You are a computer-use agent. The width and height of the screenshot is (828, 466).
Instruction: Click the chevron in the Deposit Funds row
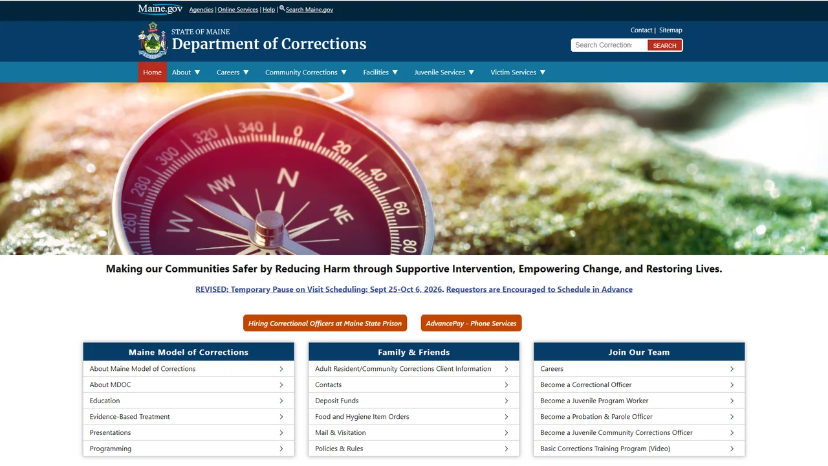click(x=507, y=401)
